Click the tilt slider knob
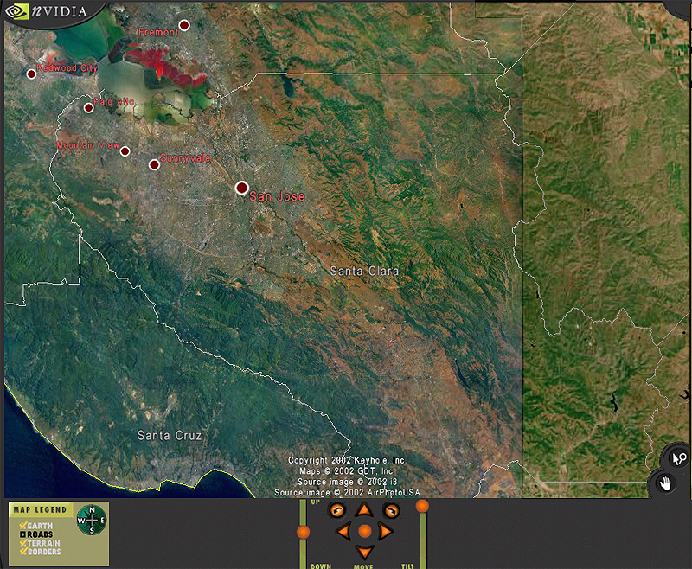The image size is (692, 569). click(422, 505)
